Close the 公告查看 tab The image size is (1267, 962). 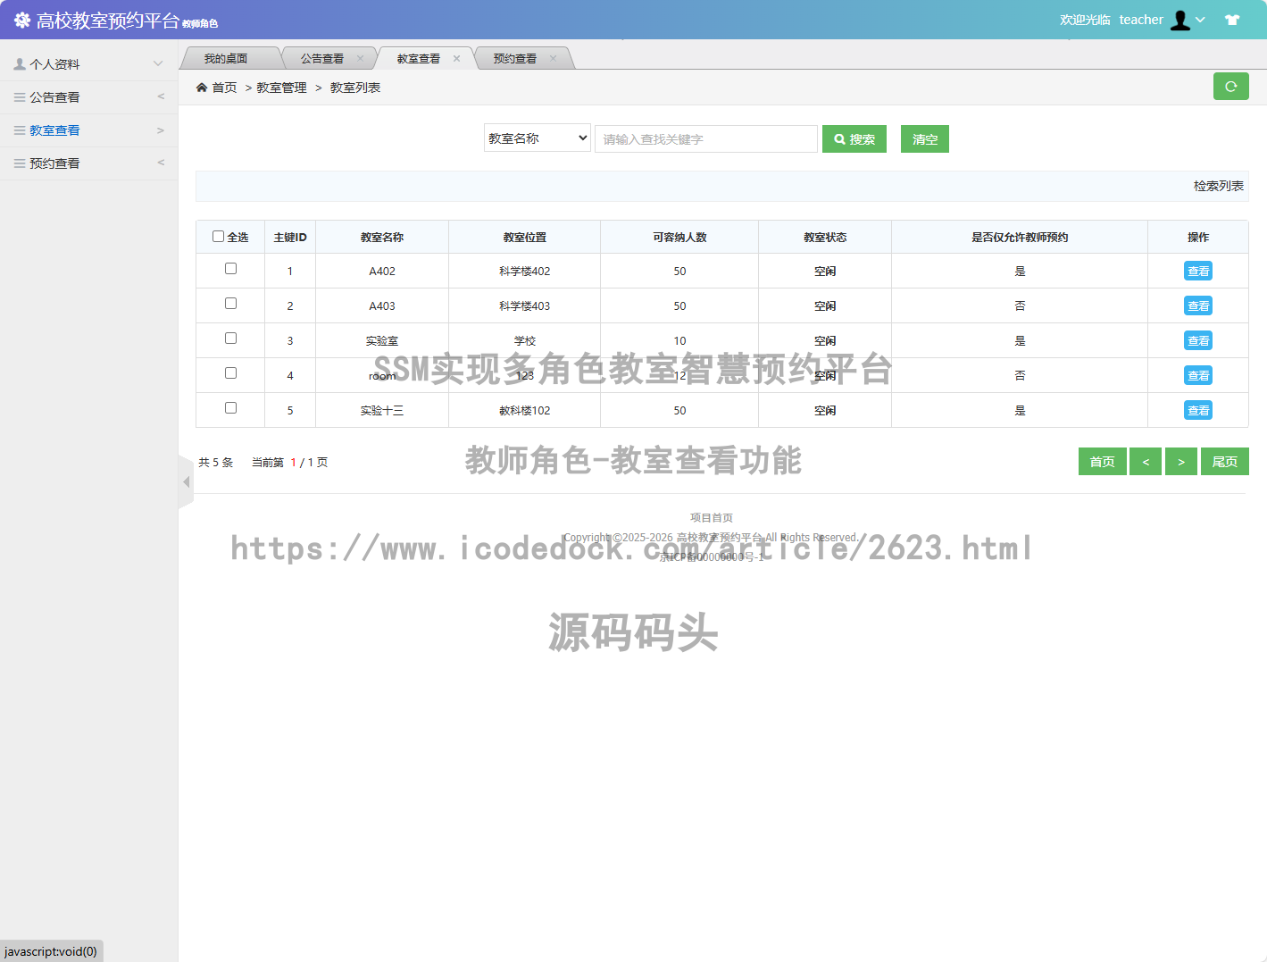coord(361,59)
